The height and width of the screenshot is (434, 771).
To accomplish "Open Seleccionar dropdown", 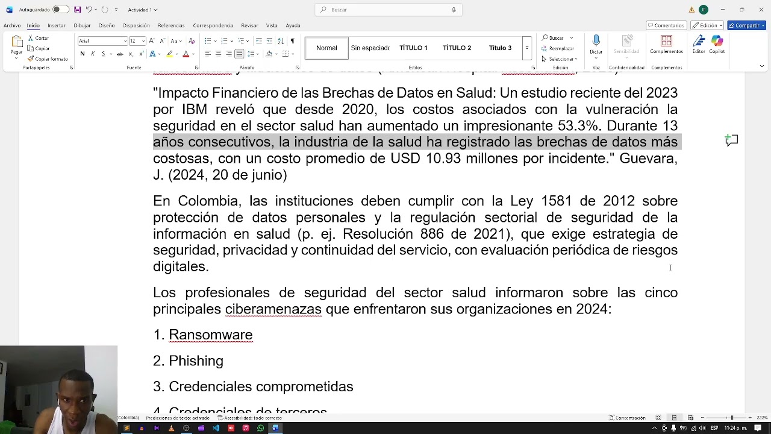I will click(559, 59).
